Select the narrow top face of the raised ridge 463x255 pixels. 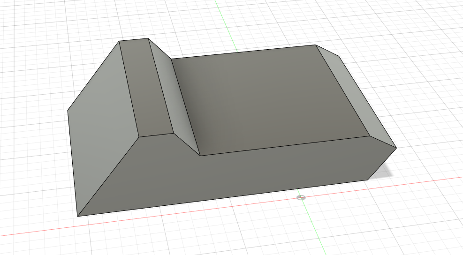(x=146, y=88)
